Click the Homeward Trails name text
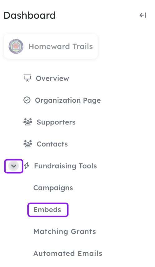 61,46
